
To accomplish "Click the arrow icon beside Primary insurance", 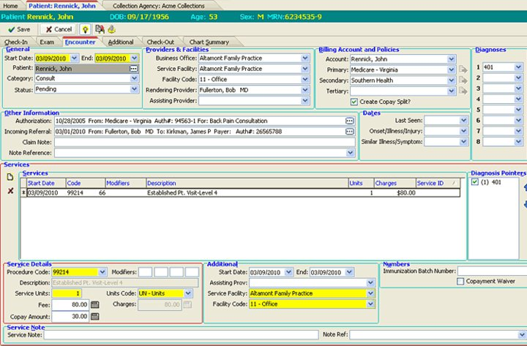I will (x=463, y=69).
